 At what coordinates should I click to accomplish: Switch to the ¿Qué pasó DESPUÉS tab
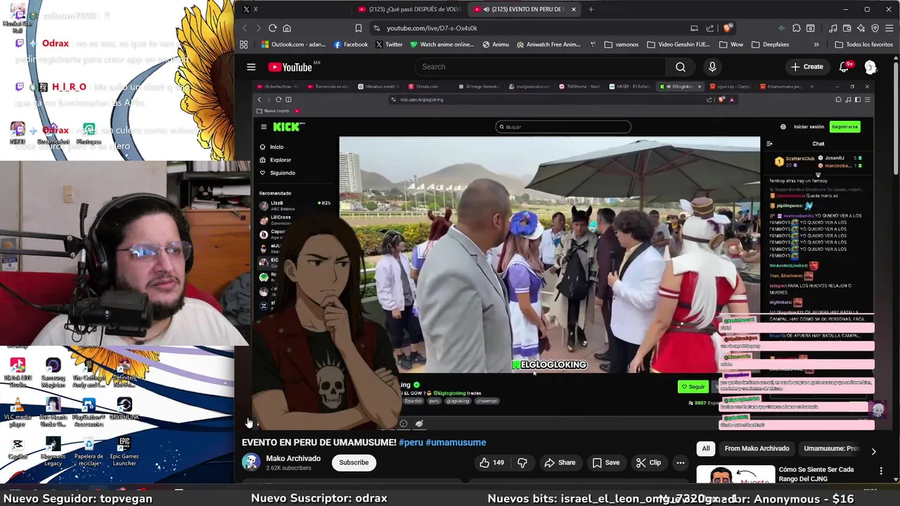[409, 9]
